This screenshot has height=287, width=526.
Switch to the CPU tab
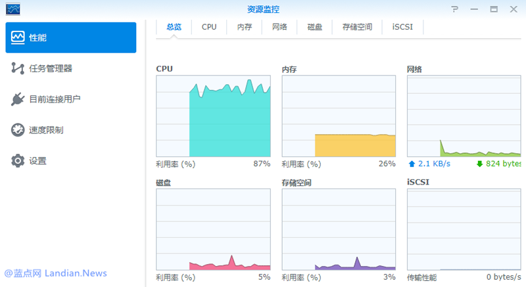click(209, 27)
